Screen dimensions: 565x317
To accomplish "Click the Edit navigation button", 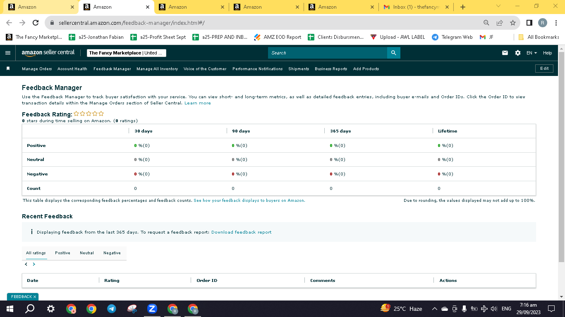I will tap(544, 69).
